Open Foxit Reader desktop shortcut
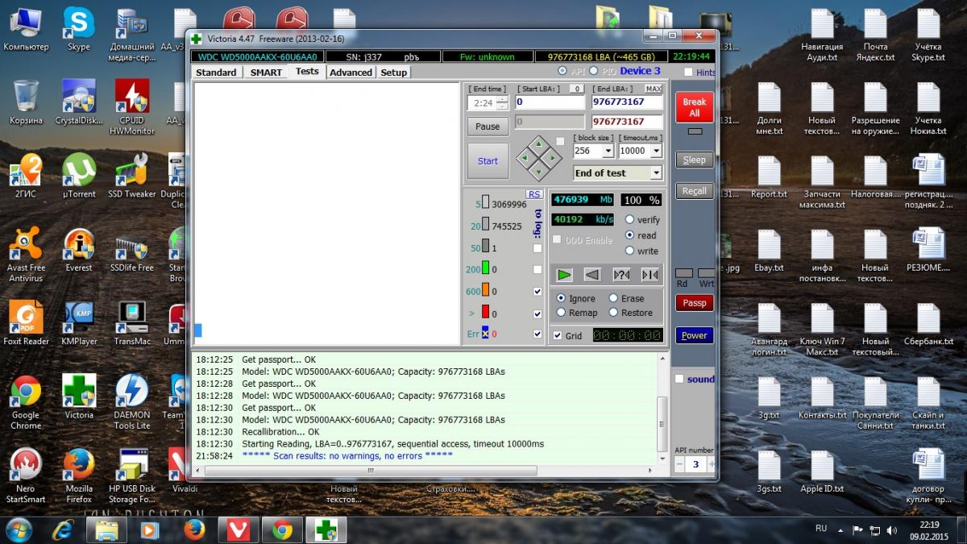967x544 pixels. pos(26,322)
